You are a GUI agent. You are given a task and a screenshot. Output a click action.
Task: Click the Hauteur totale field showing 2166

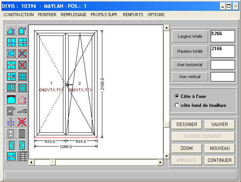[223, 51]
